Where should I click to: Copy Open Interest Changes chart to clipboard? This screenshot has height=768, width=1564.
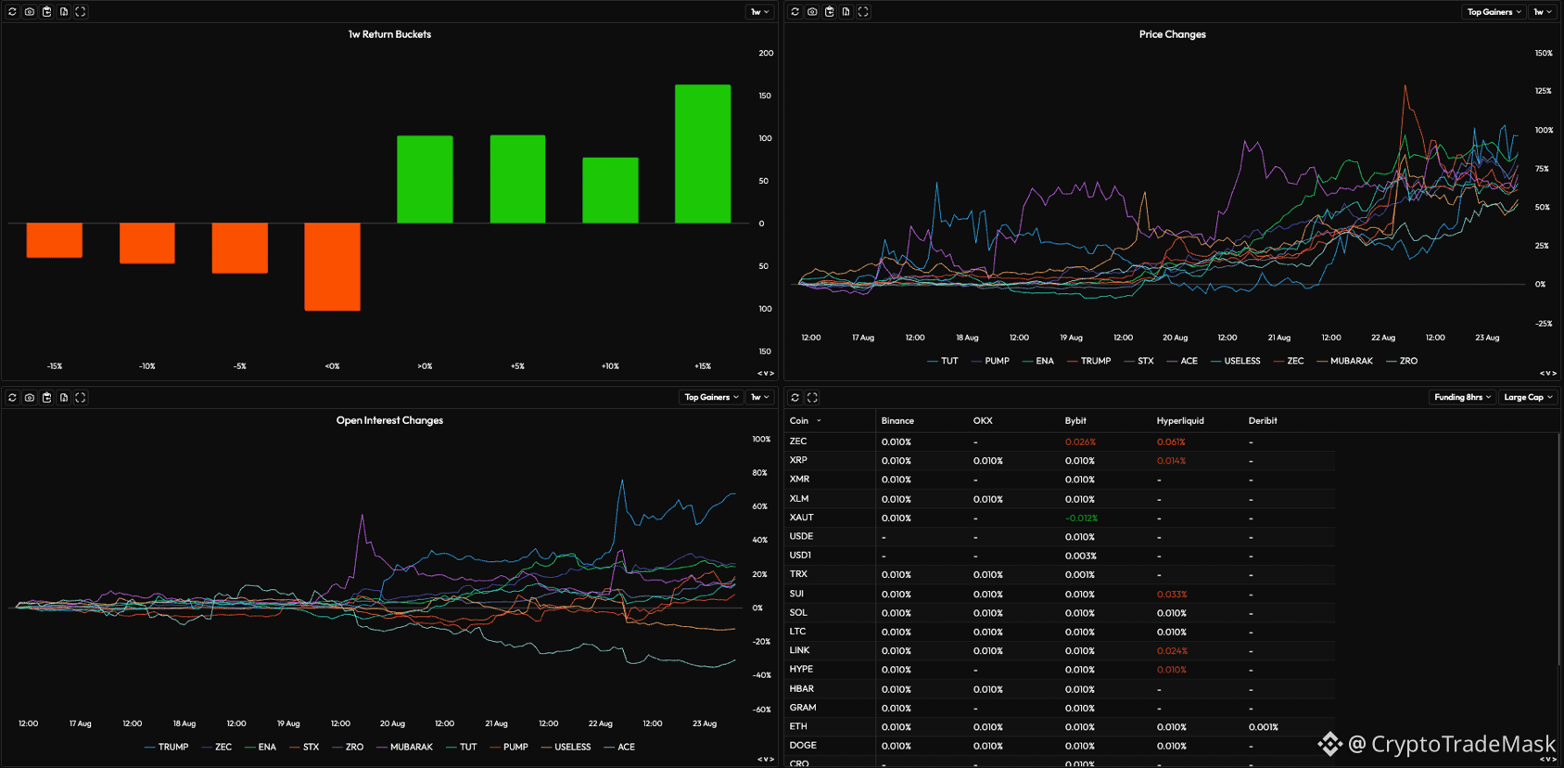pyautogui.click(x=46, y=398)
